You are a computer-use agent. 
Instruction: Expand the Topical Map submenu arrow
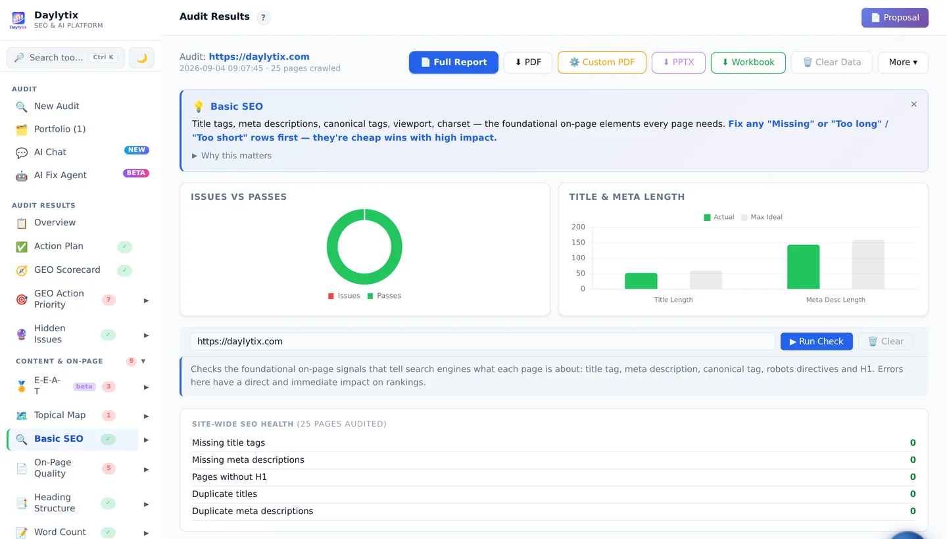click(x=146, y=416)
